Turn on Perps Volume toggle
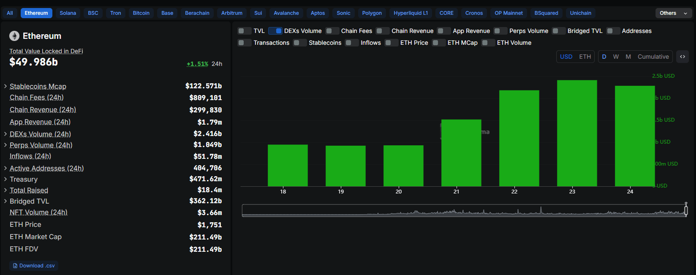The image size is (696, 275). point(500,31)
